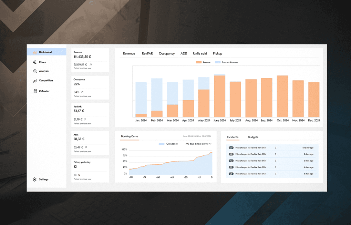
Task: Click the Pickup yesterday value 12
Action: pyautogui.click(x=75, y=167)
